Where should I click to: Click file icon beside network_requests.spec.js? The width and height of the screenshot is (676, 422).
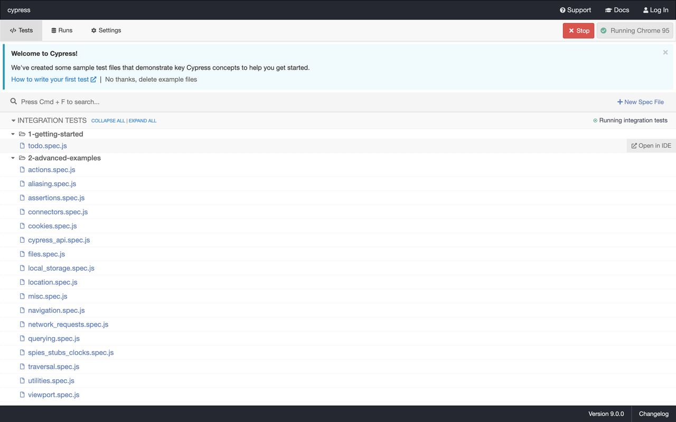(22, 324)
